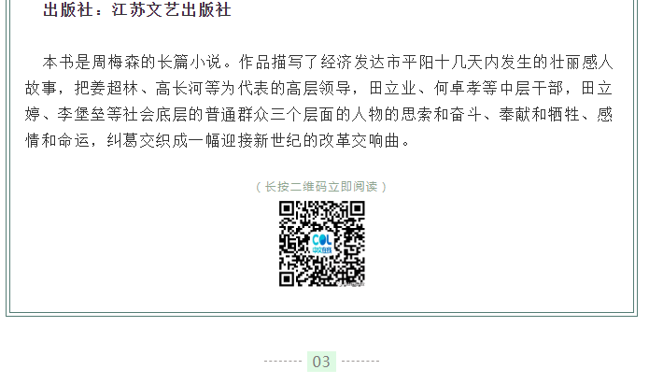Screen dimensions: 649x384
Task: Click the 江苏文艺出版社 publisher name
Action: tap(171, 9)
